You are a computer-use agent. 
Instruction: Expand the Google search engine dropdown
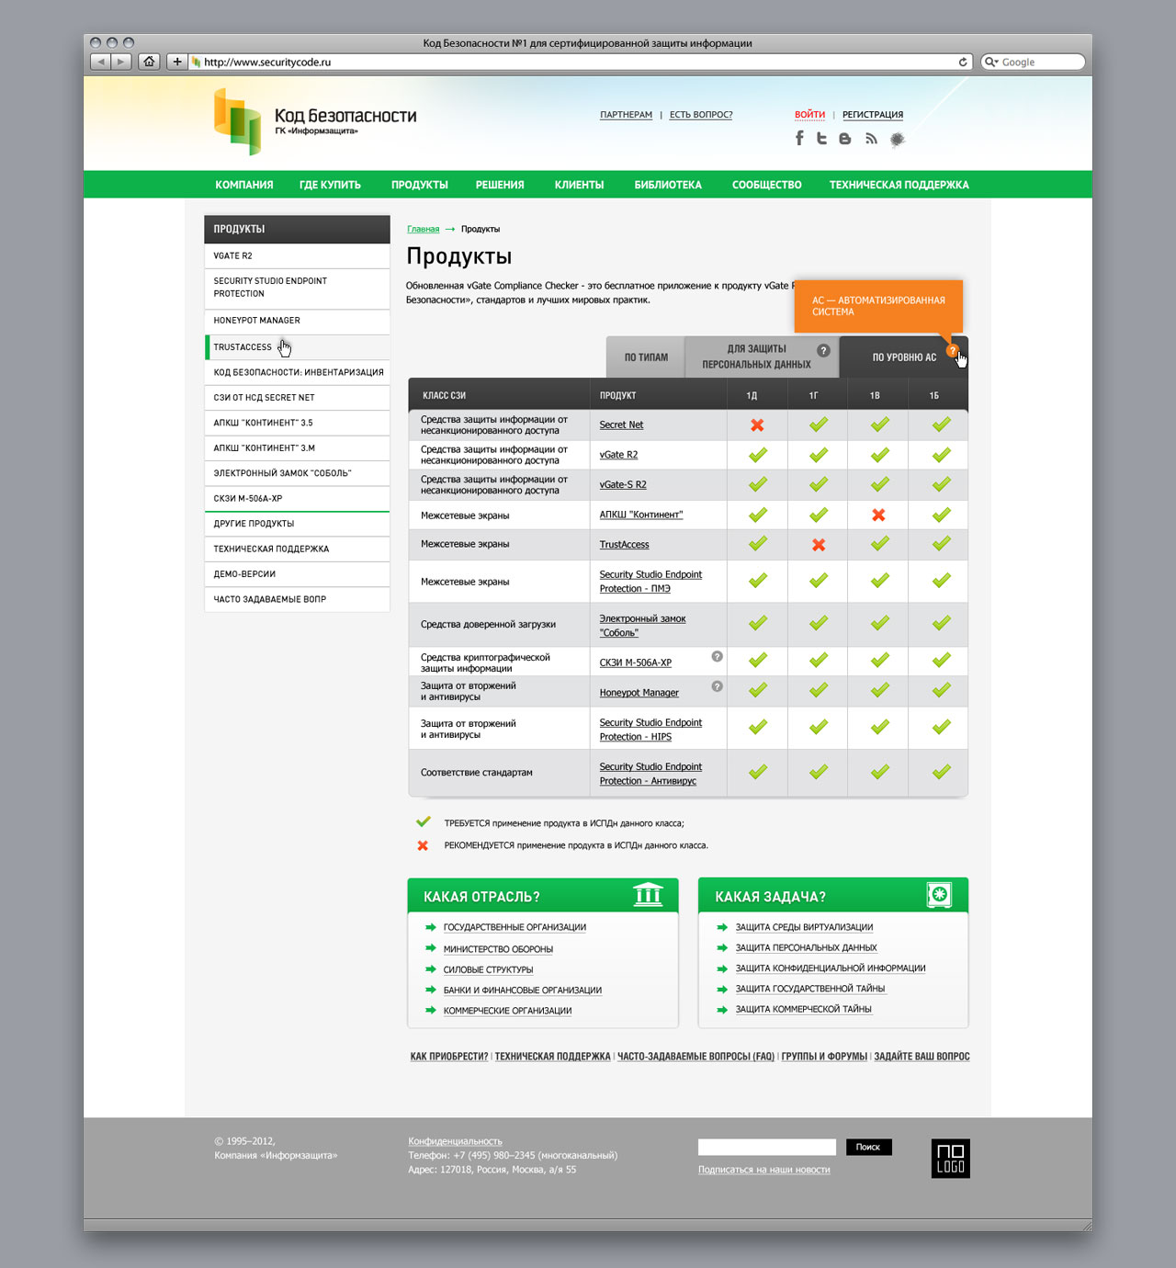990,62
